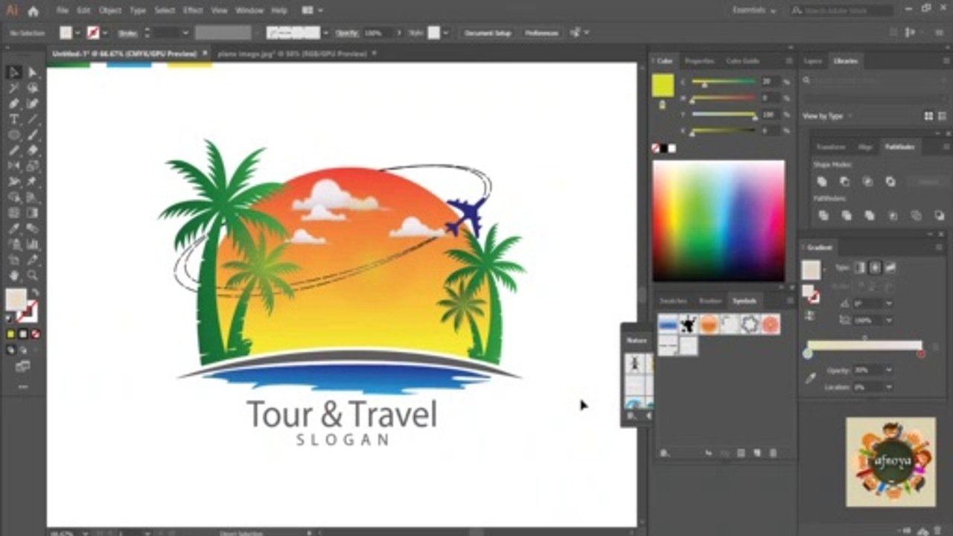953x536 pixels.
Task: Click the color spectrum picker area
Action: pos(718,220)
